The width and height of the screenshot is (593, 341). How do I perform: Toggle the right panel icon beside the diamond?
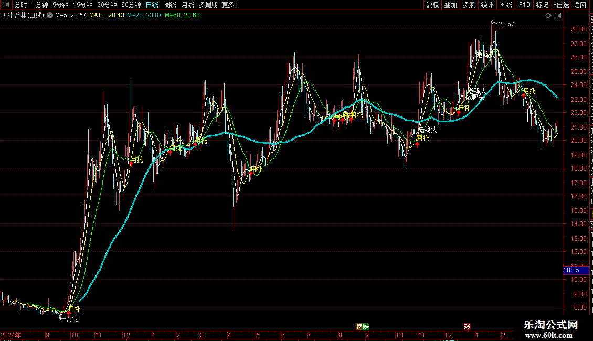click(x=558, y=16)
